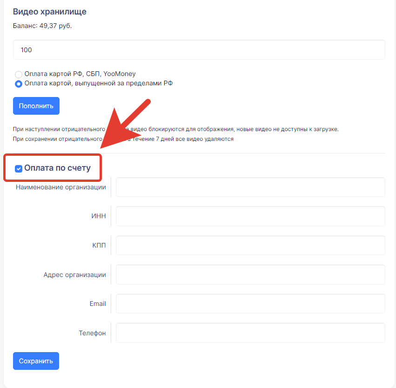Viewport: 396px width, 388px height.
Task: Click the Пополнить button
Action: pyautogui.click(x=36, y=106)
